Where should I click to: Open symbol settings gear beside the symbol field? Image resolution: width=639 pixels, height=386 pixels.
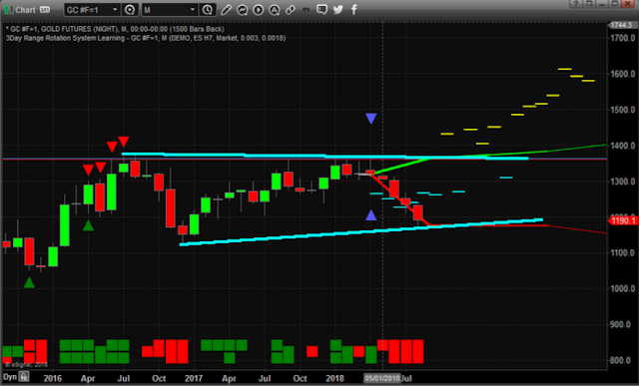click(130, 9)
